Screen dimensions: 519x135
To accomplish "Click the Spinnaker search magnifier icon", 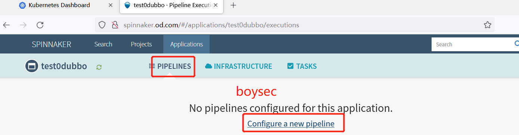I will (516, 44).
